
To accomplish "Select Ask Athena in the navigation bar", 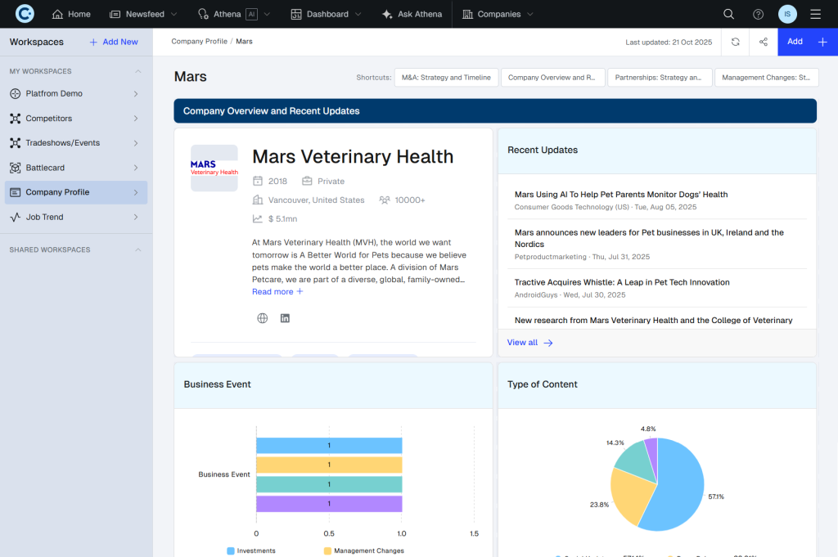I will [x=411, y=13].
